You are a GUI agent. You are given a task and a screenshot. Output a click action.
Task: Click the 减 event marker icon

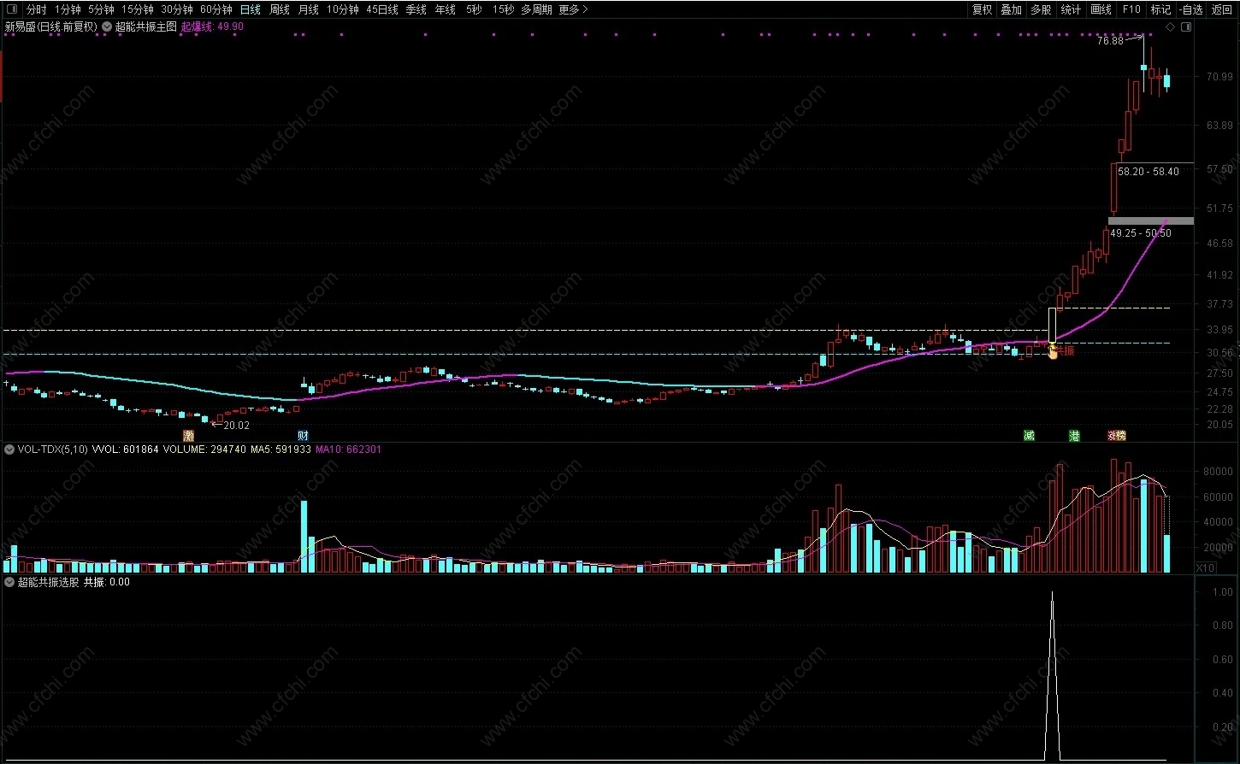1029,435
